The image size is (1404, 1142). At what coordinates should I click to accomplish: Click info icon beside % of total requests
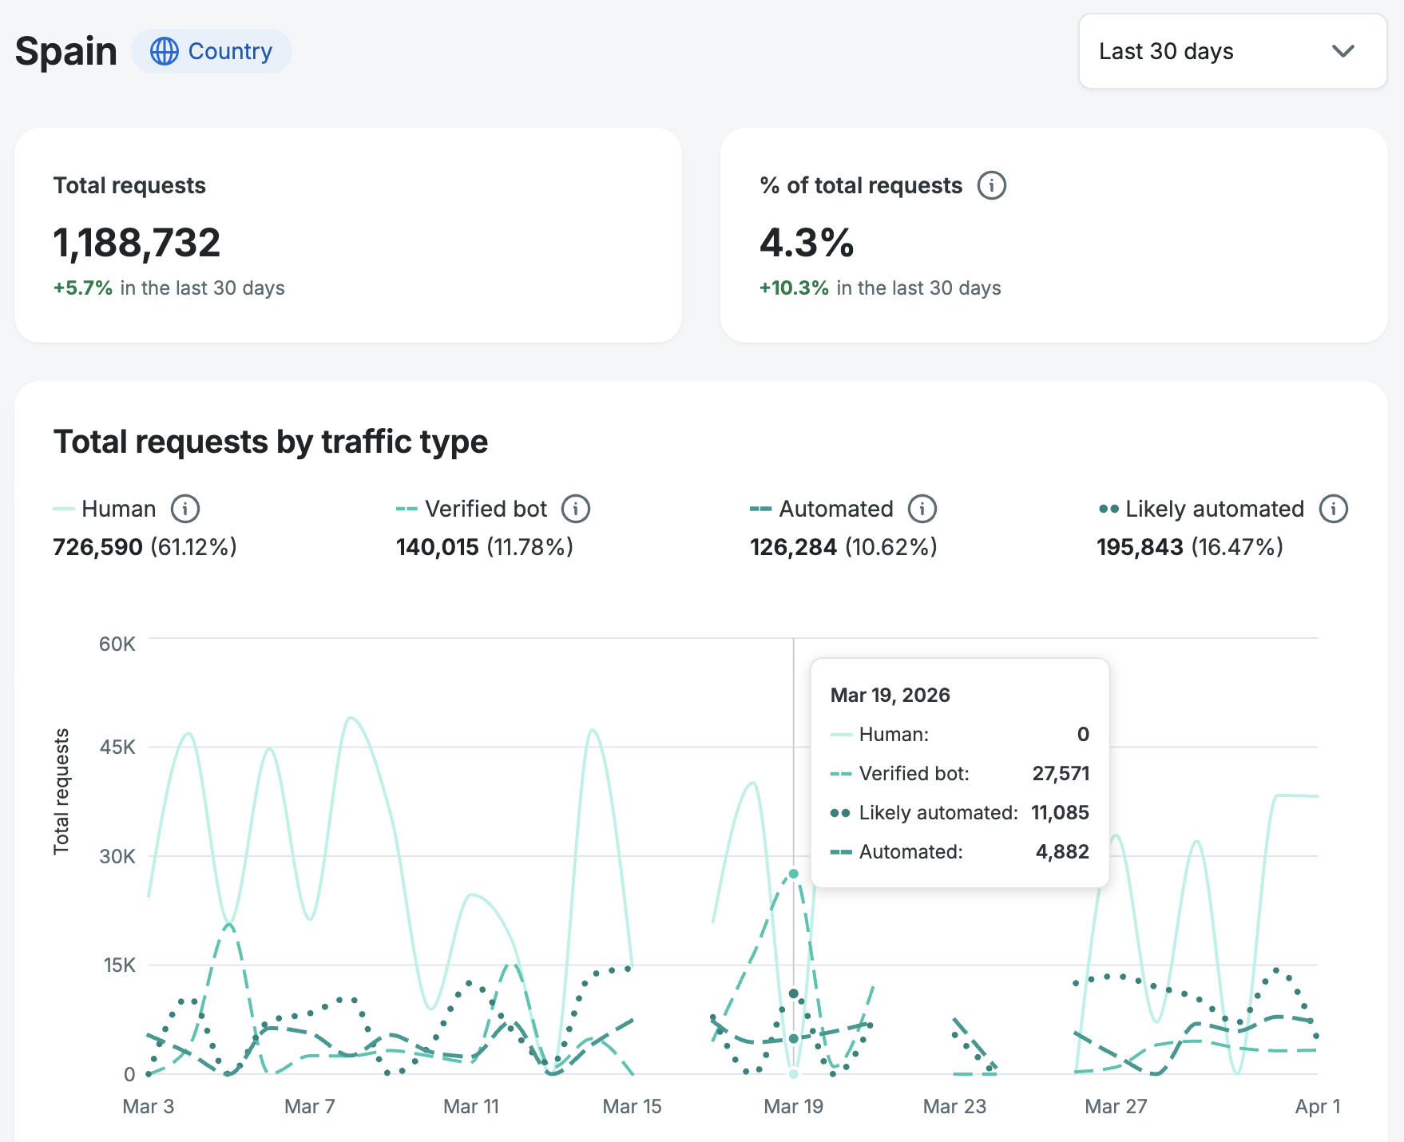point(991,185)
